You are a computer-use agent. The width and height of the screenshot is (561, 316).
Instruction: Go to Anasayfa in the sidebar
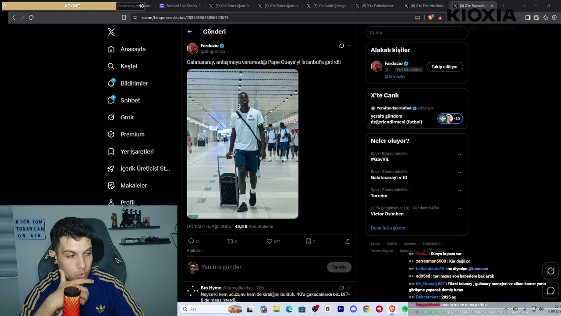[x=127, y=49]
